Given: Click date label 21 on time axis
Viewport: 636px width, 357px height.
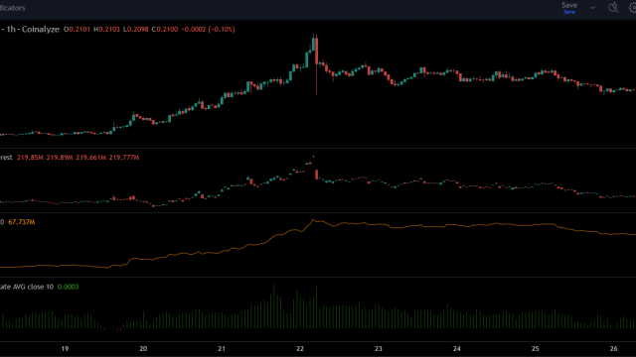Looking at the screenshot, I should (x=222, y=348).
